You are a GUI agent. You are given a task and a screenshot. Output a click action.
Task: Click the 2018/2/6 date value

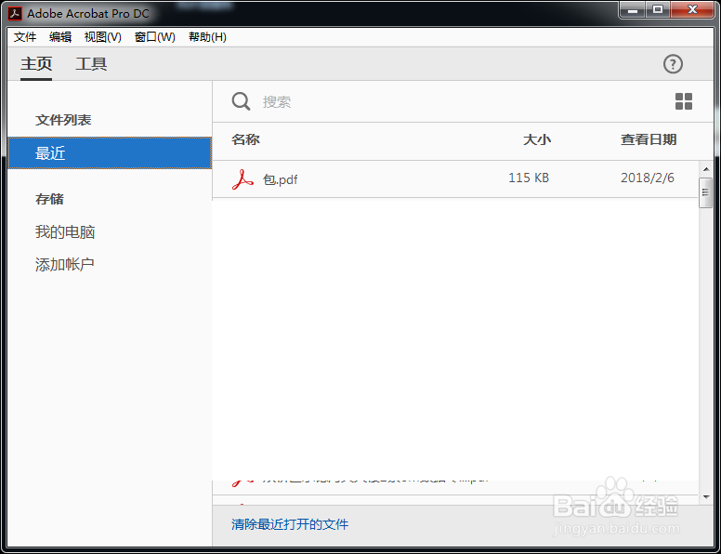click(648, 178)
